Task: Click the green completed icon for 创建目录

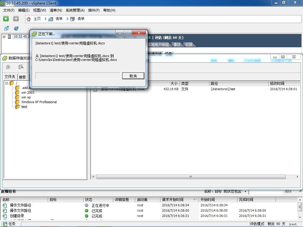Action: (x=87, y=216)
